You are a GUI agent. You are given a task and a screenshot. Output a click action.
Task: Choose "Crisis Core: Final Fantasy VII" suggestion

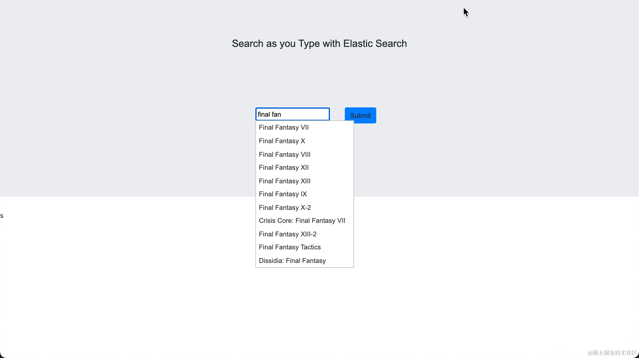[302, 221]
